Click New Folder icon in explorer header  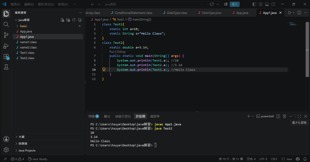coord(68,20)
